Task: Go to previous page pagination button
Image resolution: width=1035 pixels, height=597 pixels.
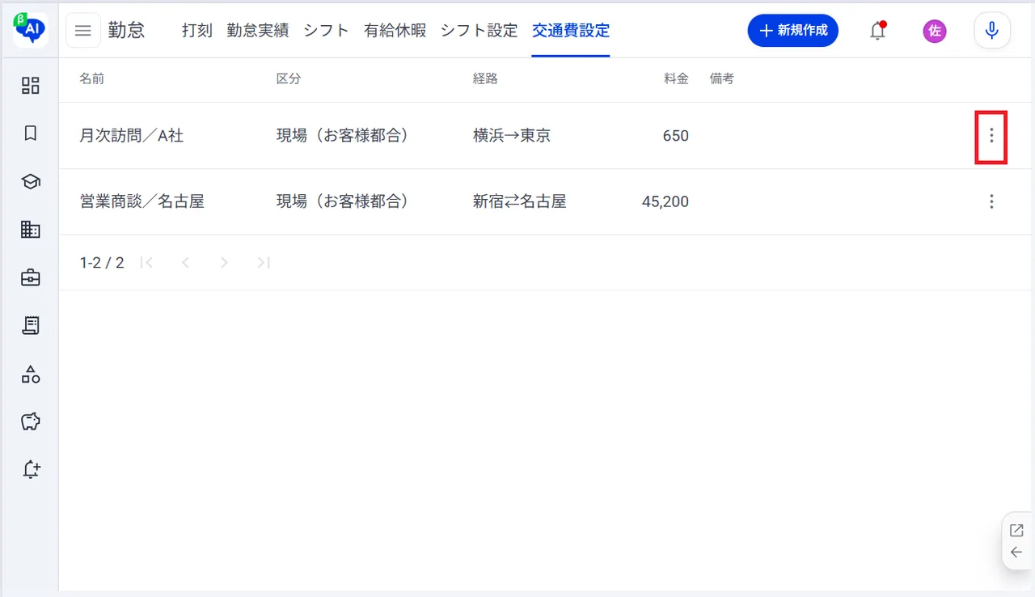Action: tap(185, 262)
